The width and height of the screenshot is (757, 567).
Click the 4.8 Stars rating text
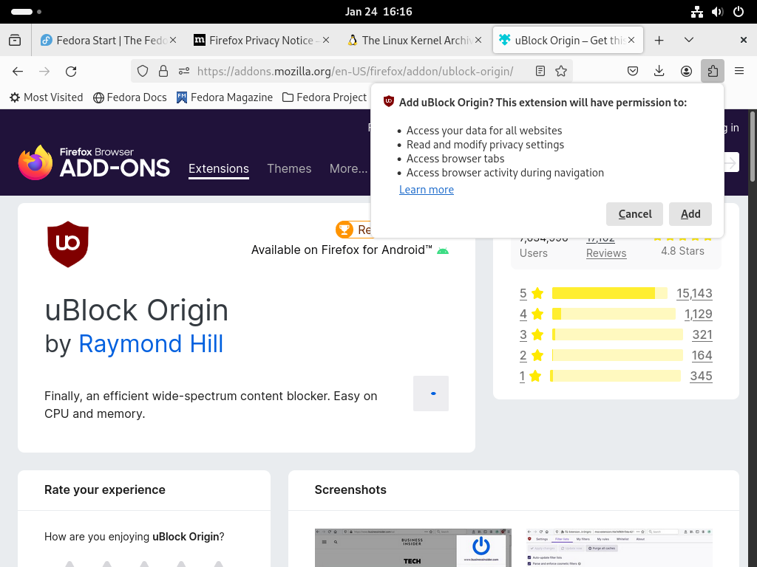[682, 251]
